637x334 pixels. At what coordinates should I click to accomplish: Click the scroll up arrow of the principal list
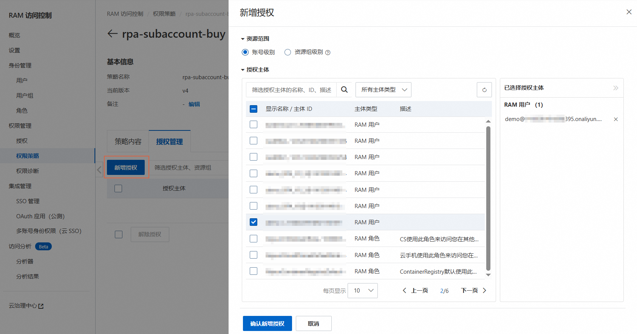[488, 121]
